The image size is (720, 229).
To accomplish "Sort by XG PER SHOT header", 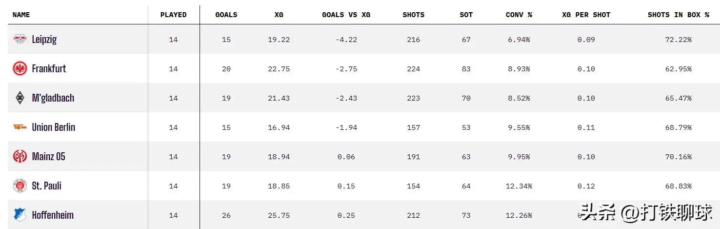I will (586, 15).
